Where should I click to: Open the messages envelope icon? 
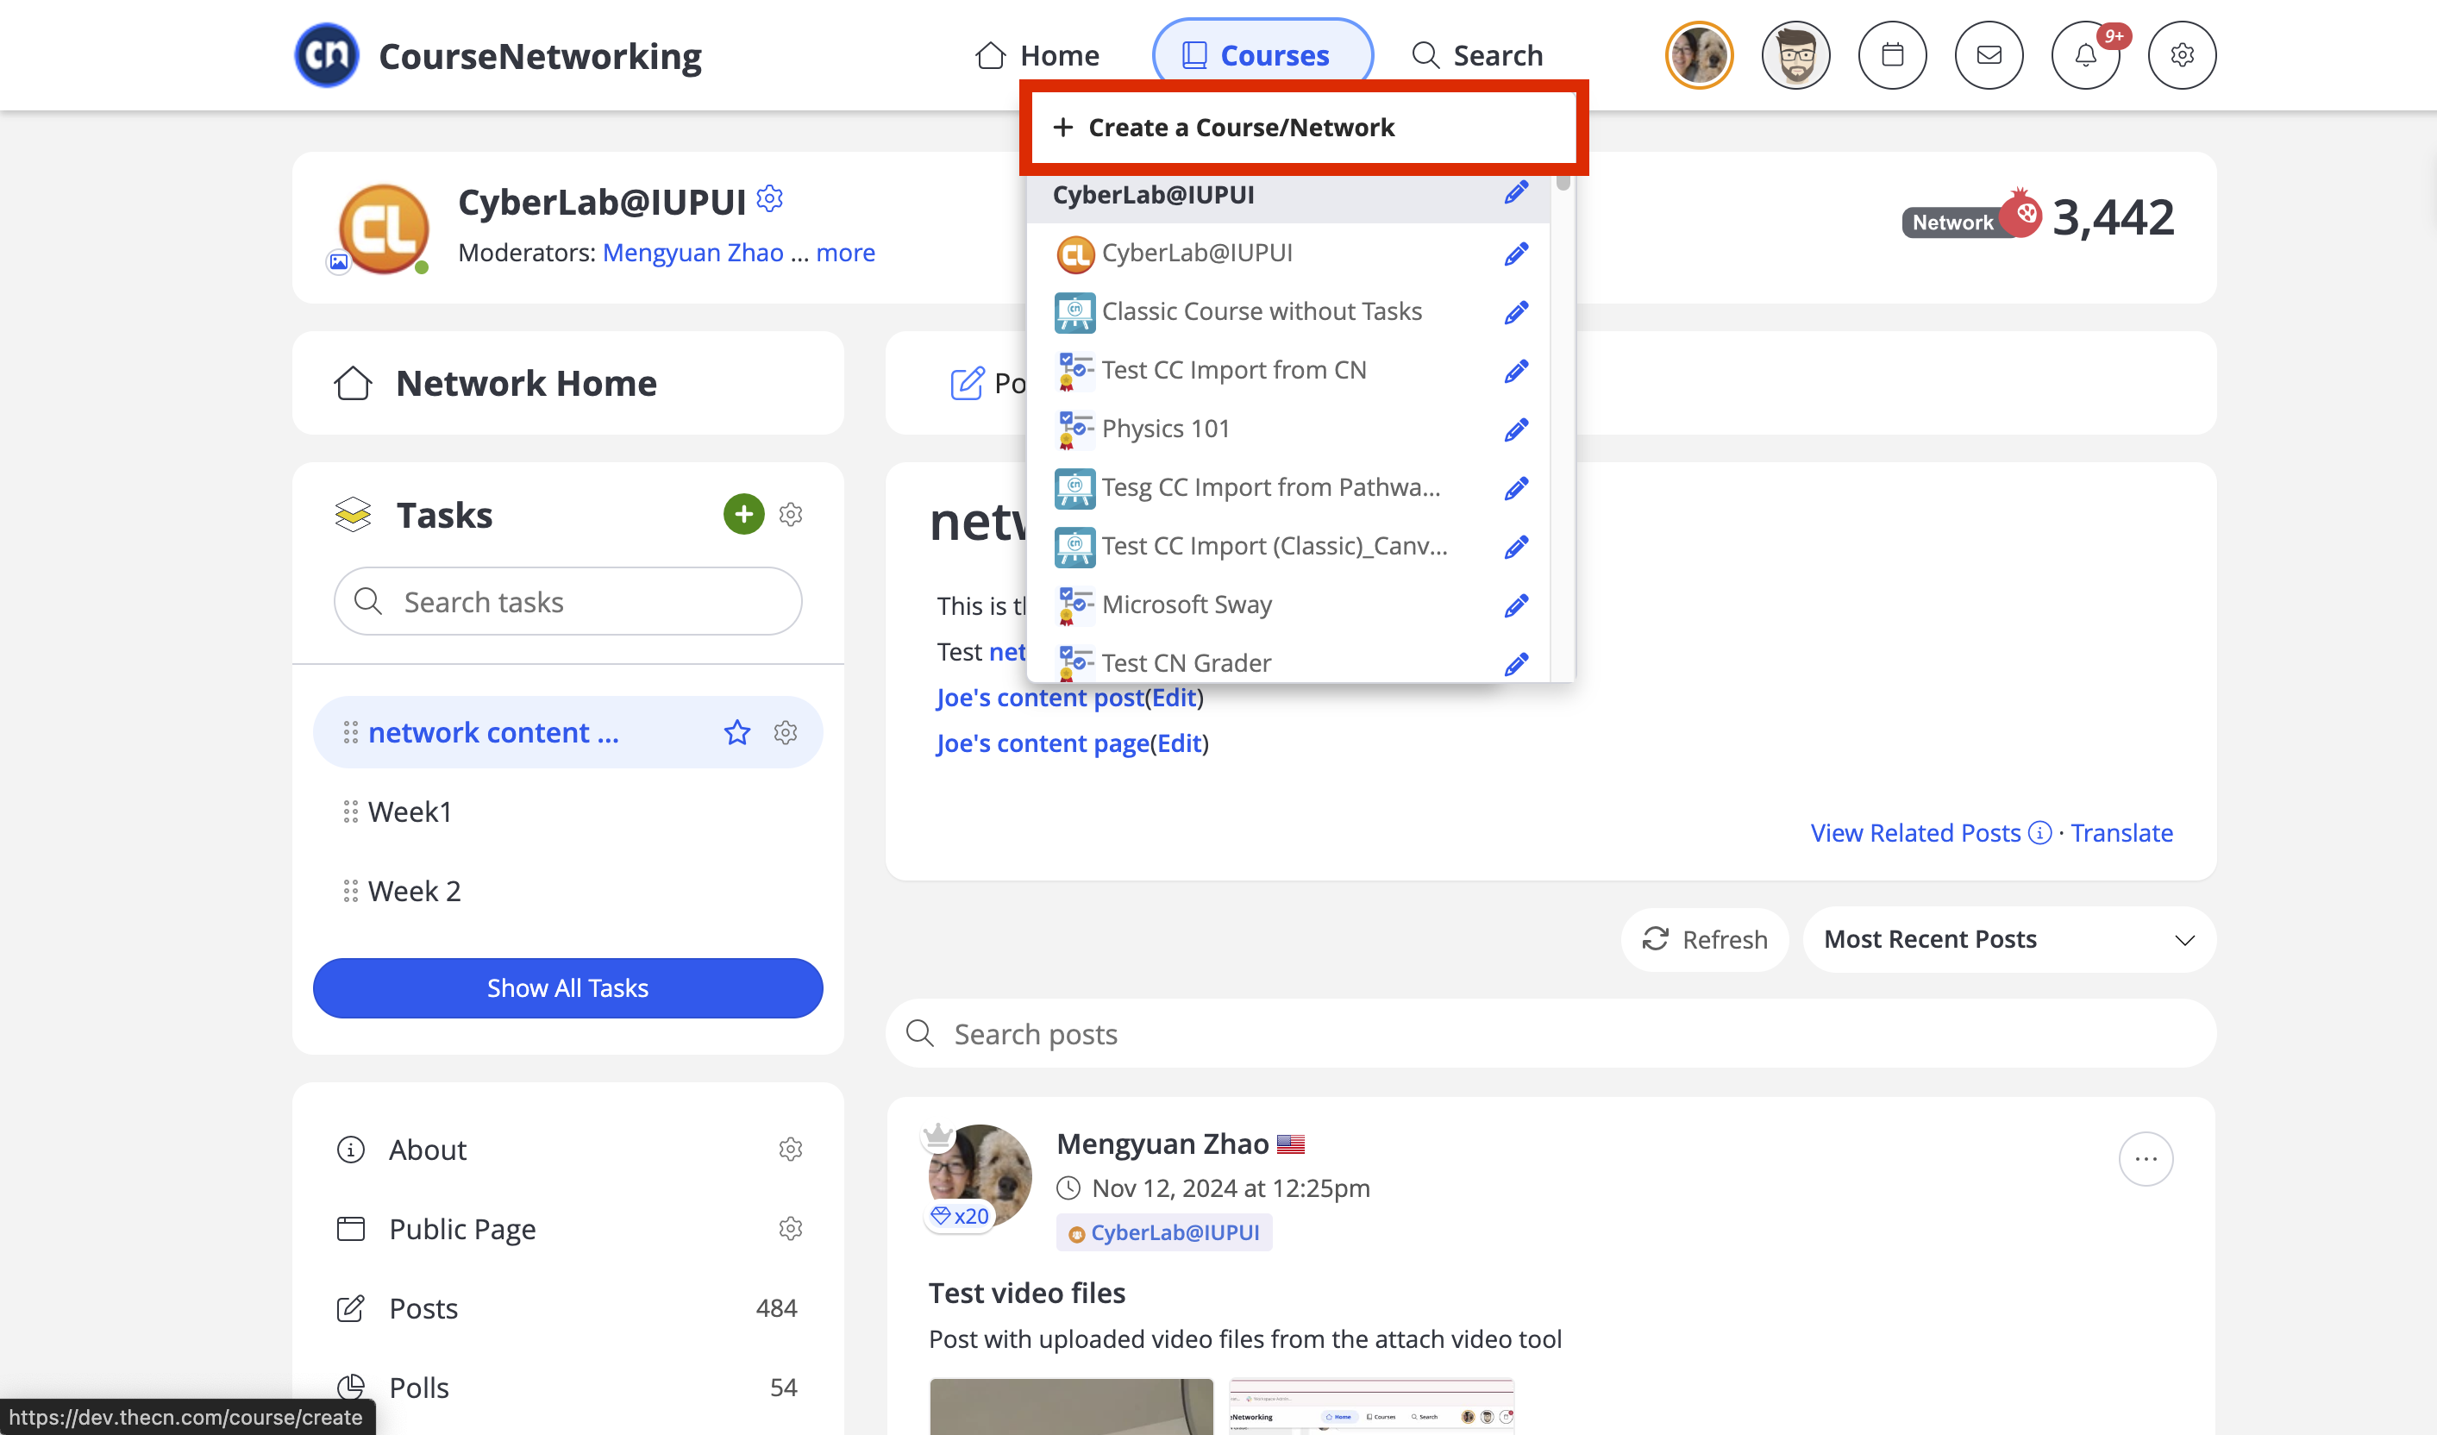pos(1989,55)
